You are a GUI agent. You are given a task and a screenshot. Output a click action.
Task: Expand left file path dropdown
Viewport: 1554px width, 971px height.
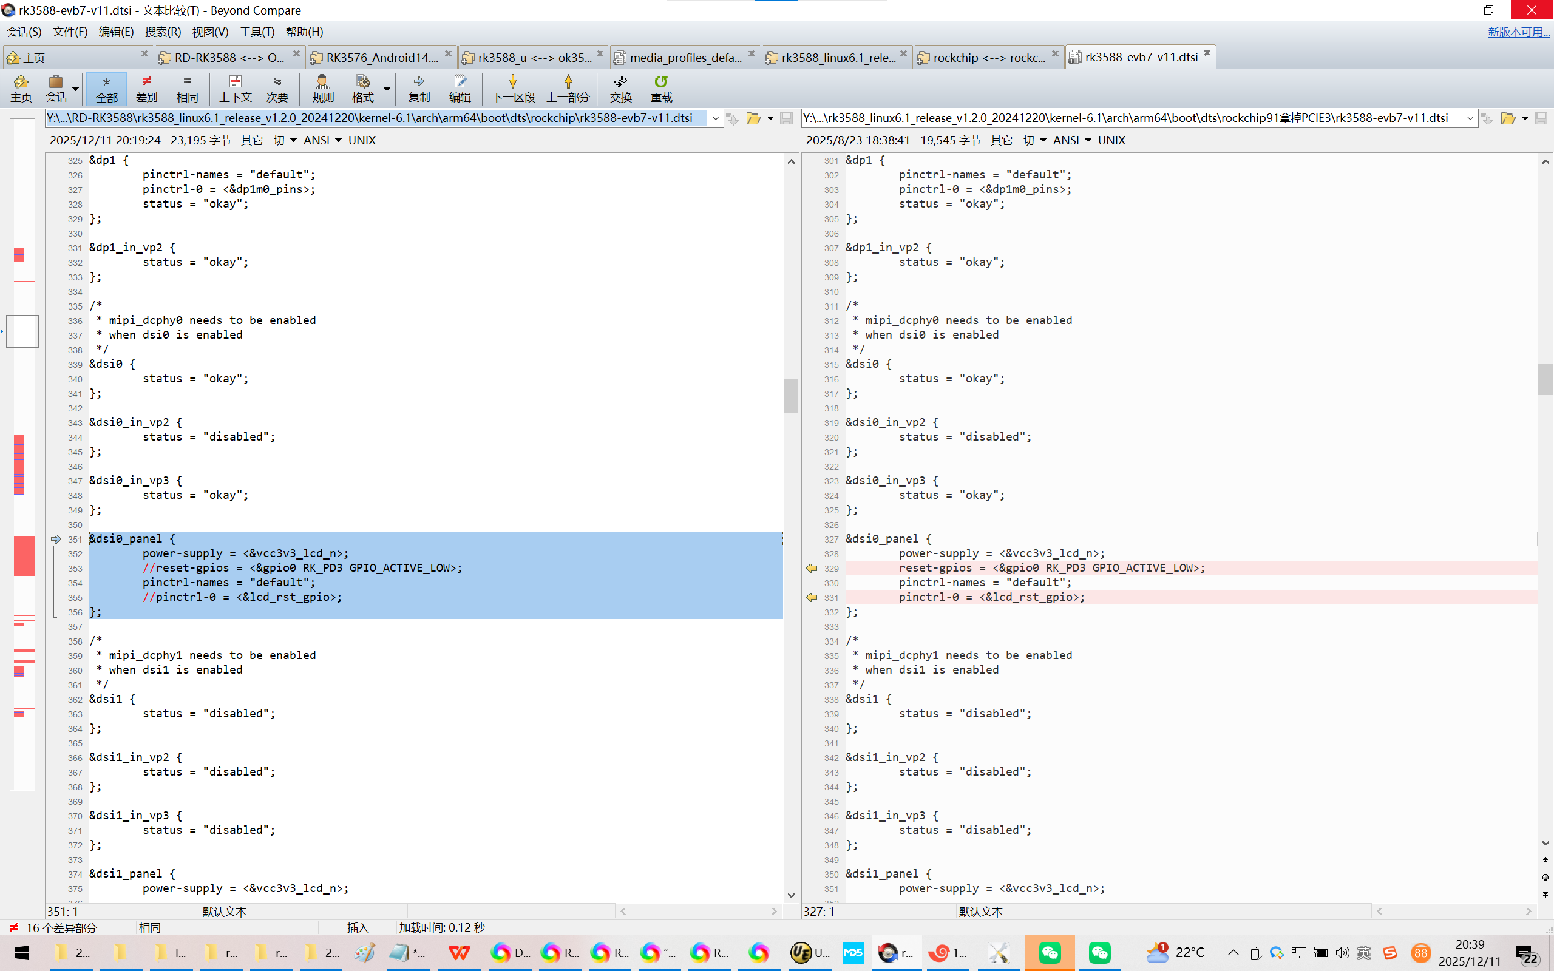pos(715,118)
